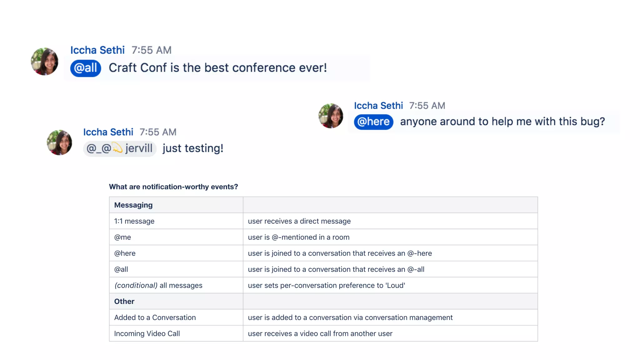Open Iccha Sethi name above jervill message

pyautogui.click(x=108, y=132)
